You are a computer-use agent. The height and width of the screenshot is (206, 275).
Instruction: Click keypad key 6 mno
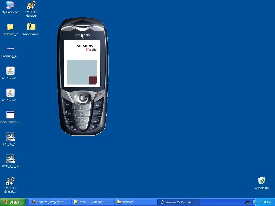[x=97, y=113]
